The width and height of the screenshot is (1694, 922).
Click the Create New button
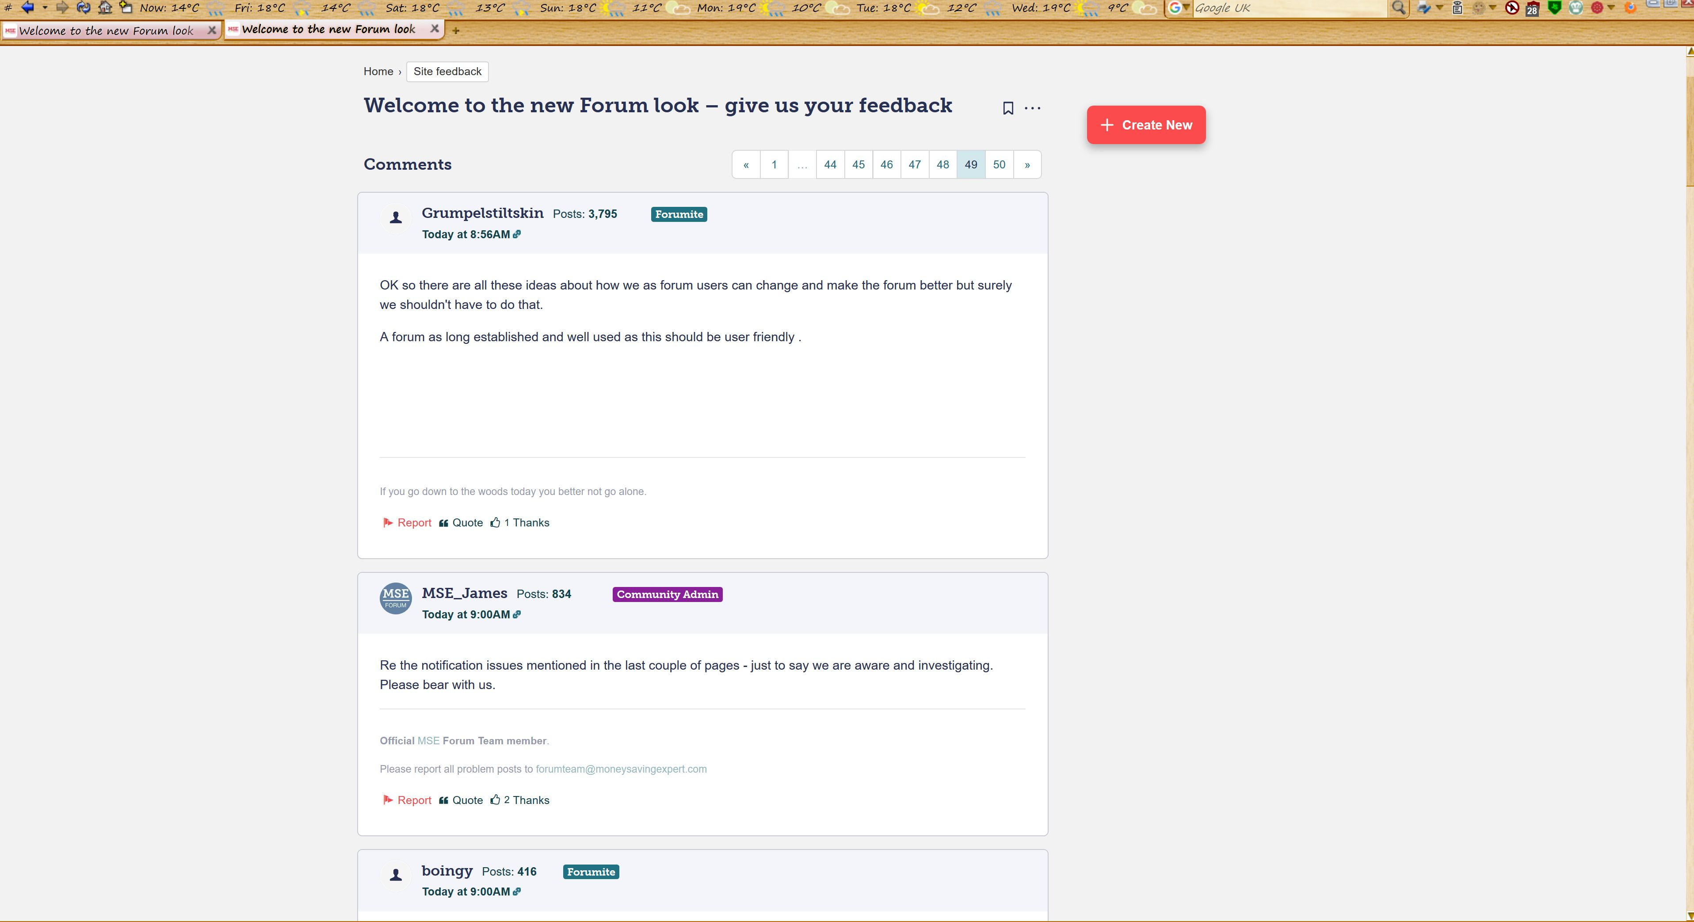(1145, 125)
